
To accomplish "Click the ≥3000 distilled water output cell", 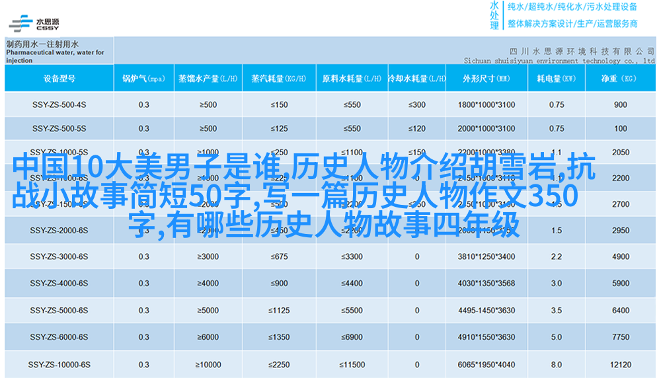I will pyautogui.click(x=208, y=256).
